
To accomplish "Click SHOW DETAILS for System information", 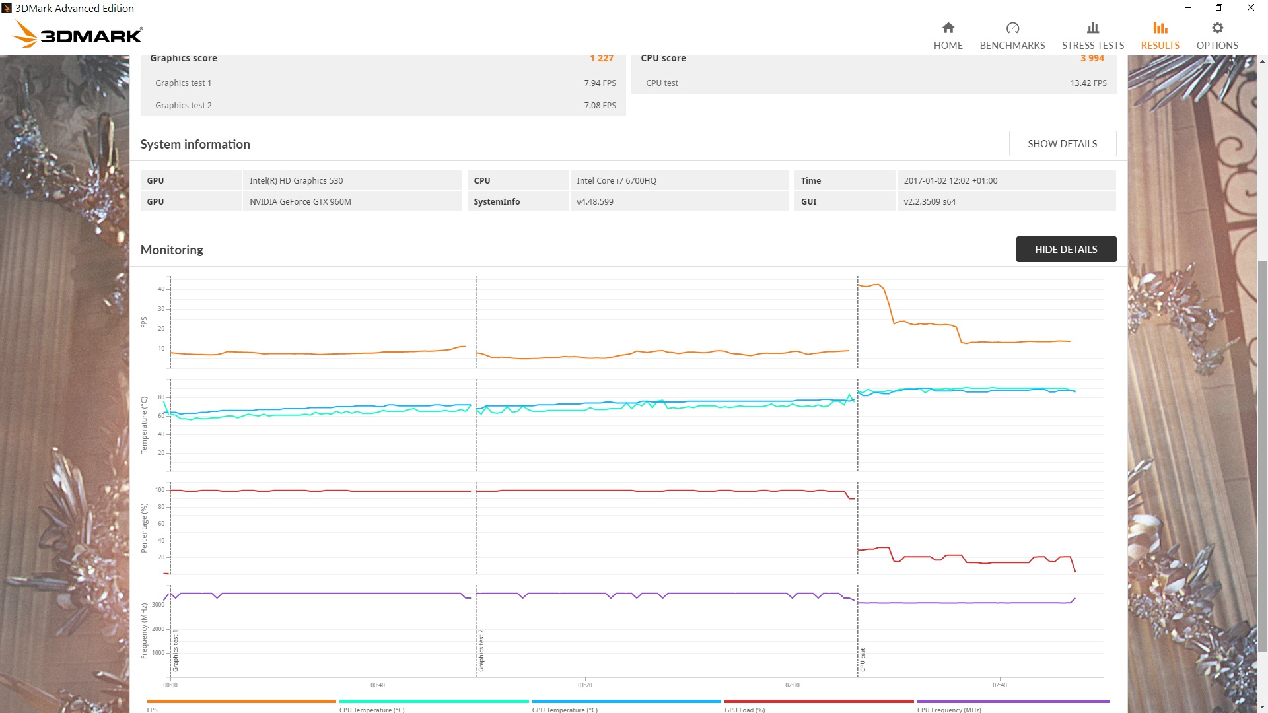I will coord(1063,144).
